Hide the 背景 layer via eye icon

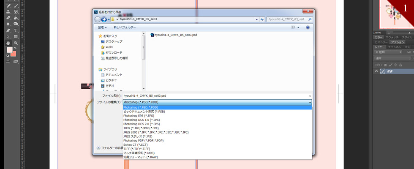376,71
